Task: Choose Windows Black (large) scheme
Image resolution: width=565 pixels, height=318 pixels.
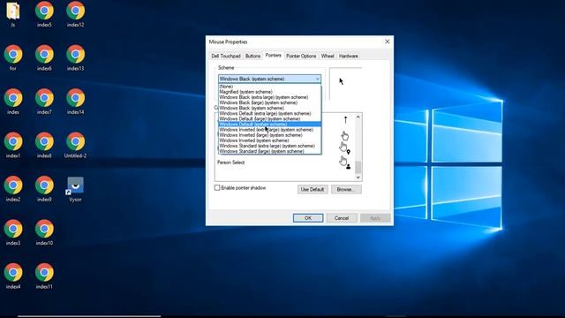Action: [269, 102]
